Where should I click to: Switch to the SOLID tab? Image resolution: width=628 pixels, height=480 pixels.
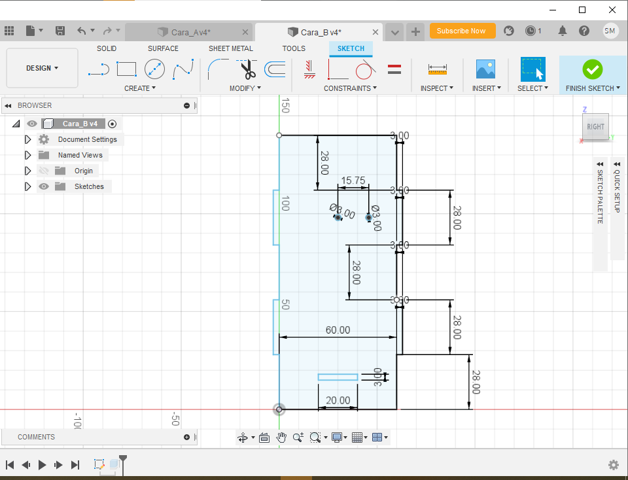point(107,48)
